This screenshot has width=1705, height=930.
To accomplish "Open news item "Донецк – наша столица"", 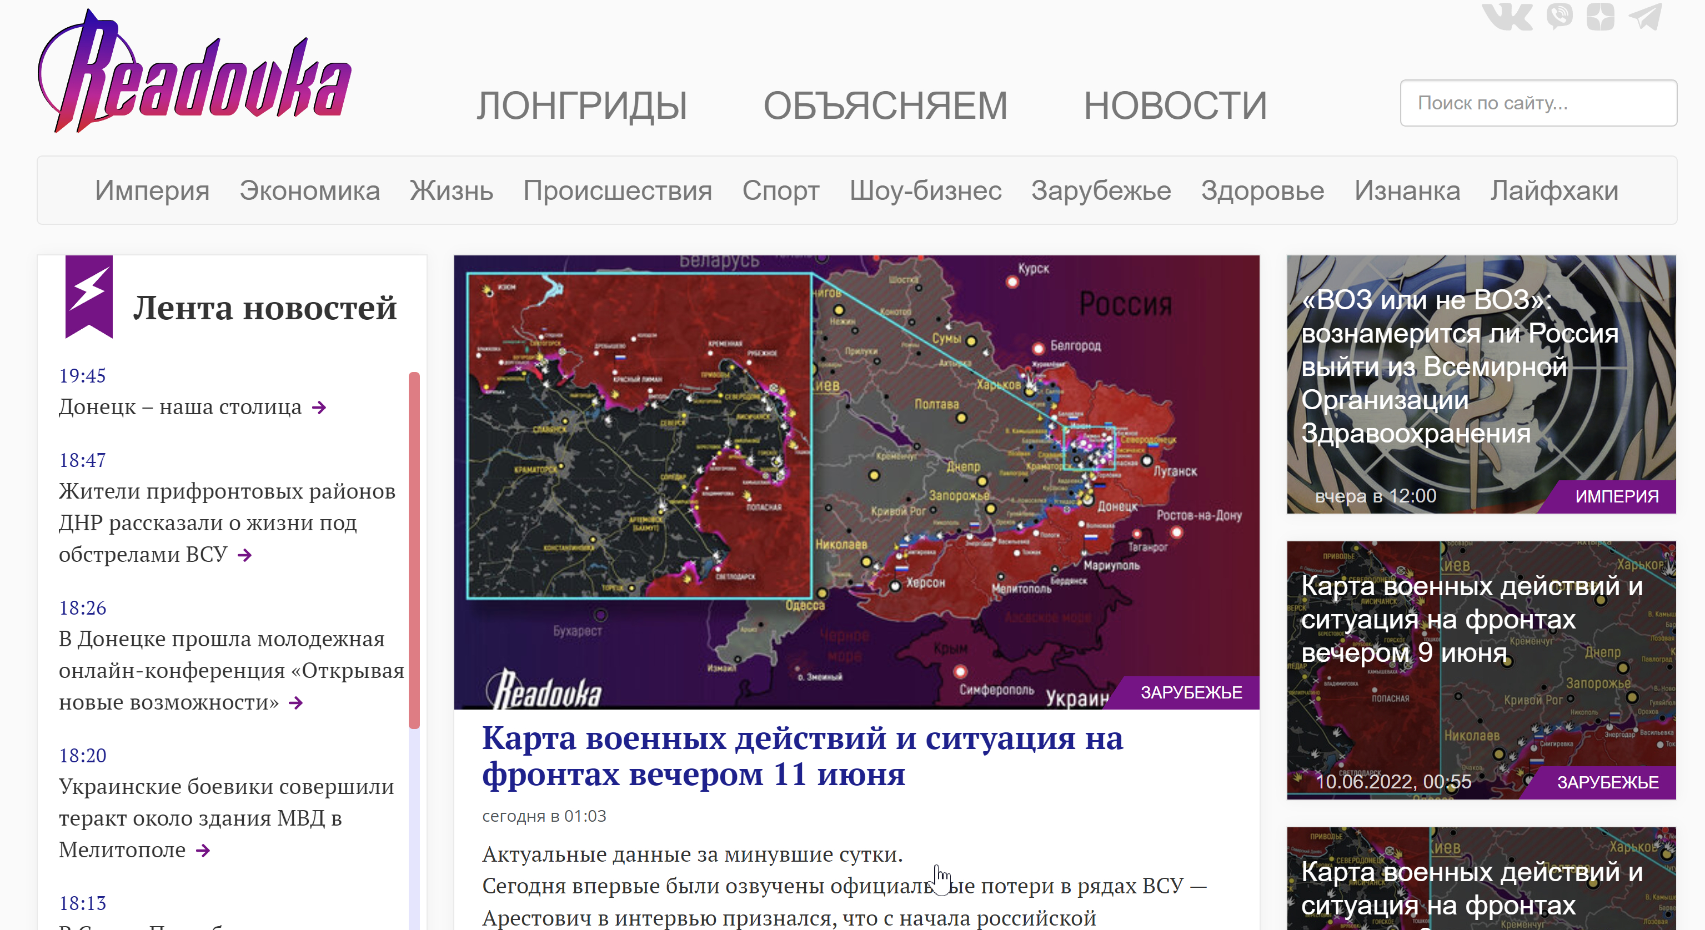I will 180,406.
